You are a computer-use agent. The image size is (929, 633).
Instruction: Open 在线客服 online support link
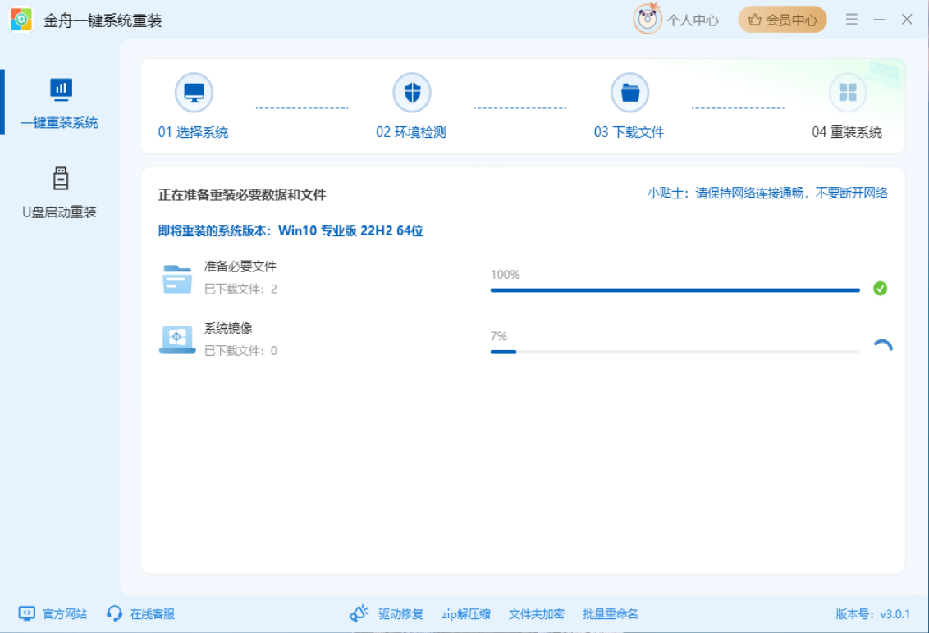(x=153, y=614)
